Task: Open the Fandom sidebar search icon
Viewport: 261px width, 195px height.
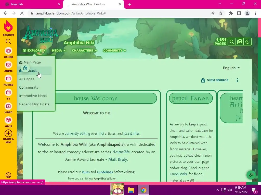Action: click(8, 41)
